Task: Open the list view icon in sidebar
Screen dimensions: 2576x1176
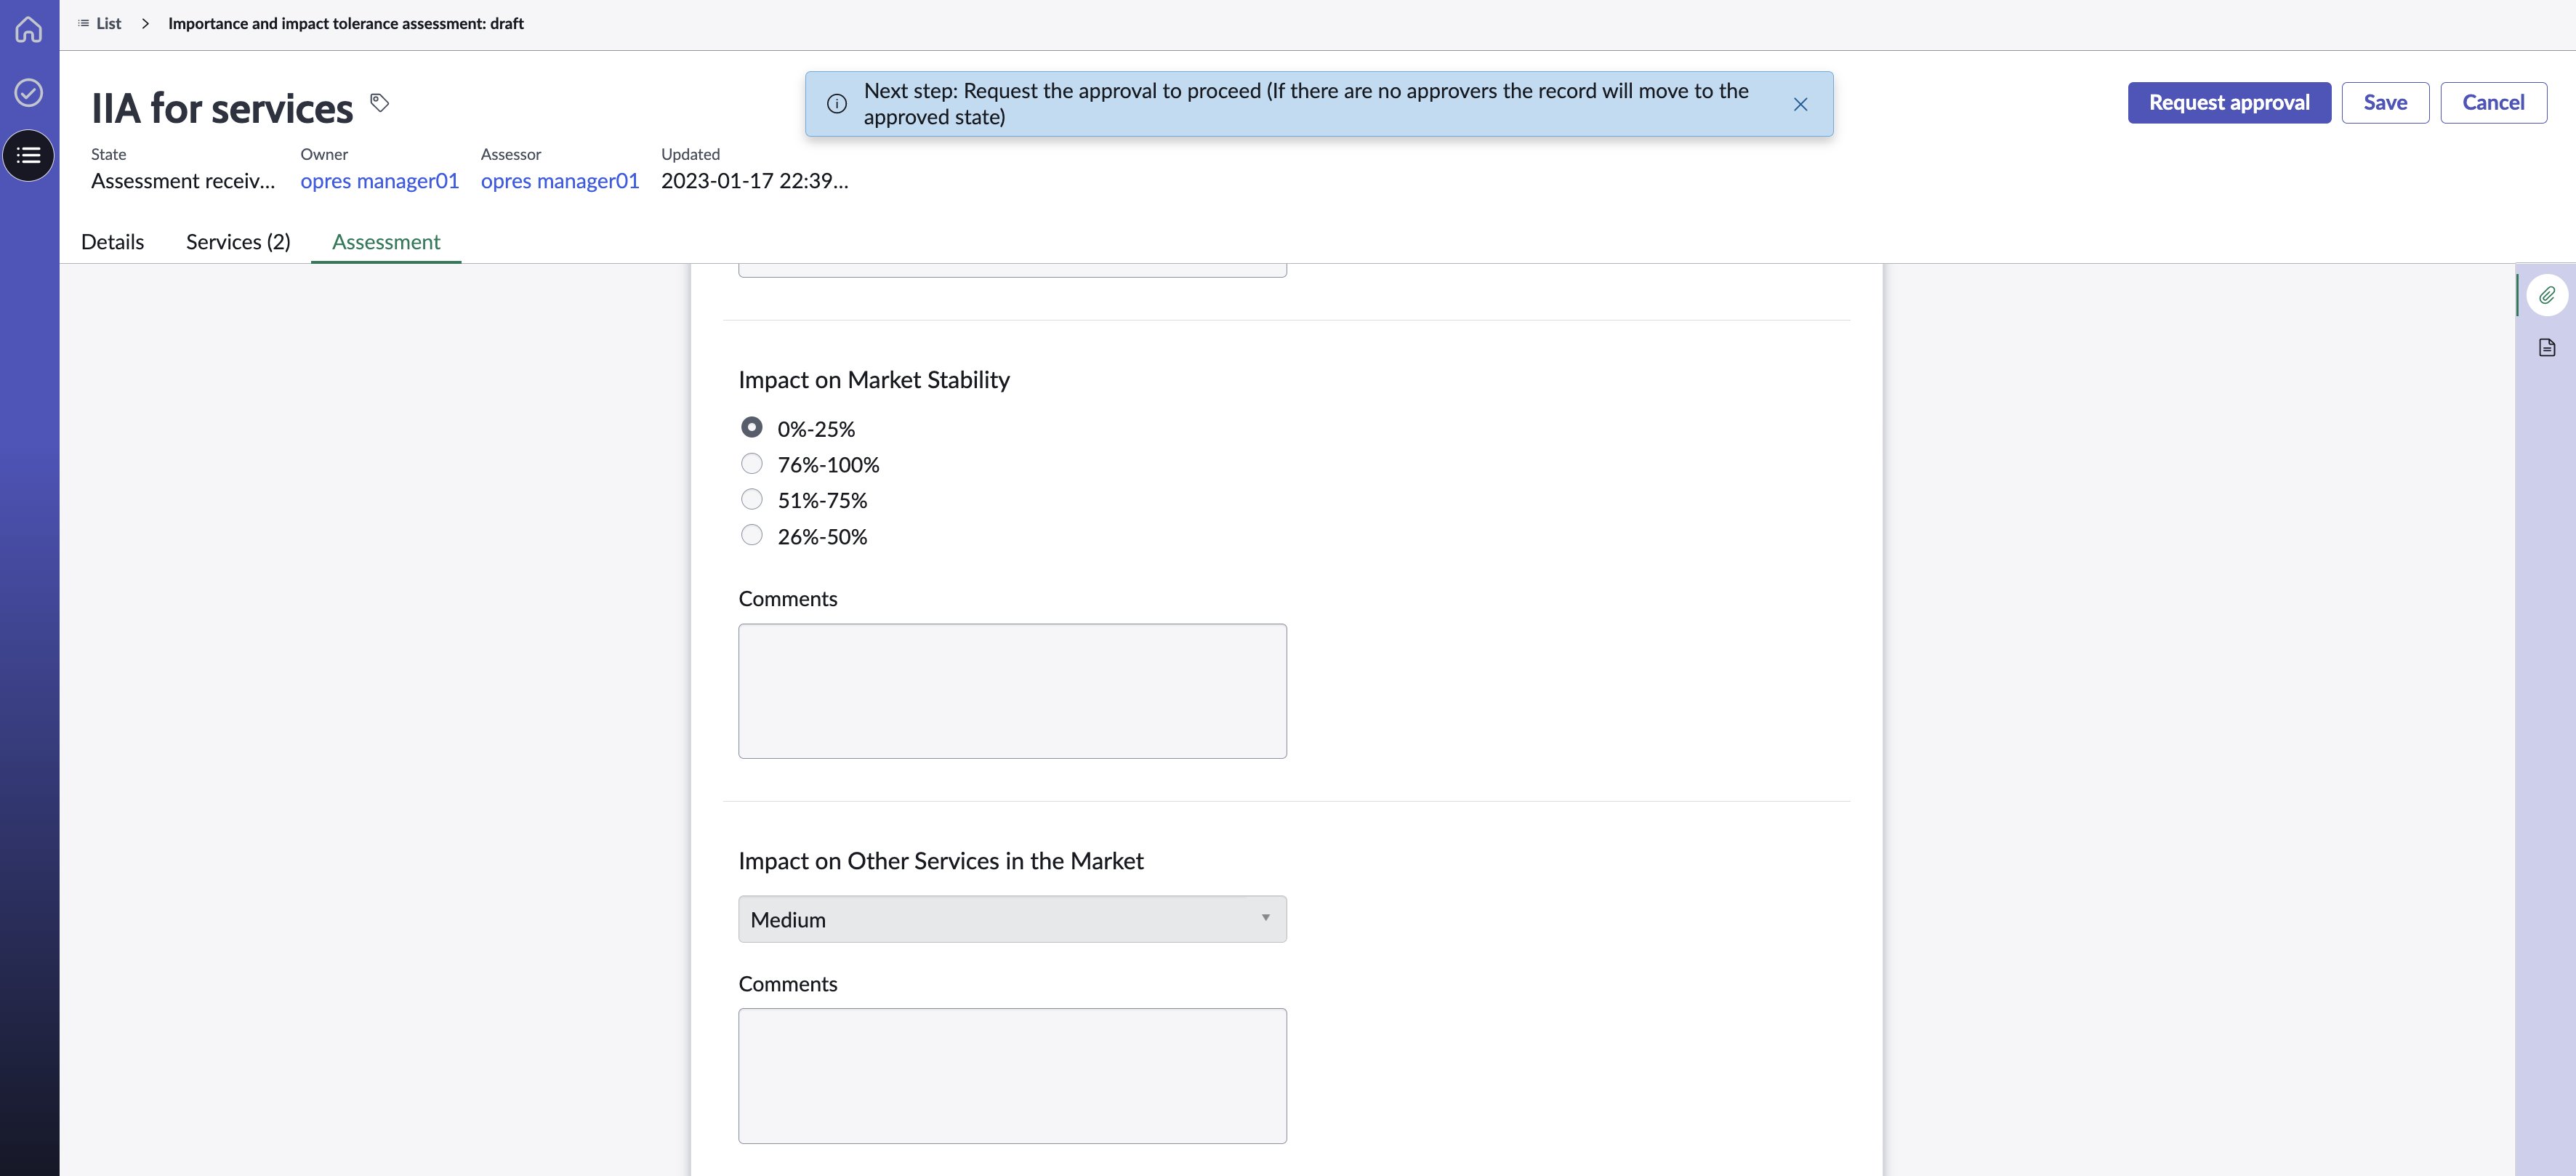Action: 28,155
